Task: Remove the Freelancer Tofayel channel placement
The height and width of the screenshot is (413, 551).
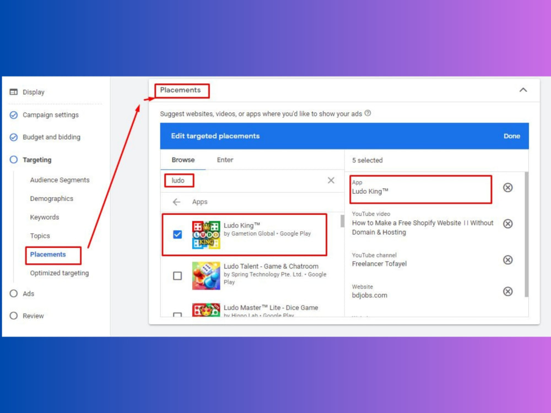Action: point(508,260)
